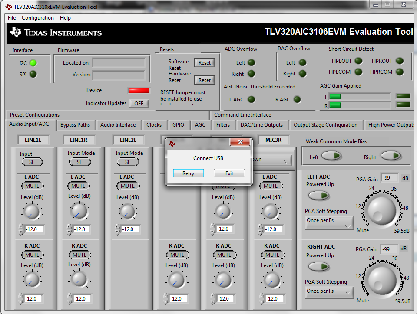This screenshot has width=417, height=314.
Task: Click the SPI interface LED indicator
Action: click(x=33, y=74)
